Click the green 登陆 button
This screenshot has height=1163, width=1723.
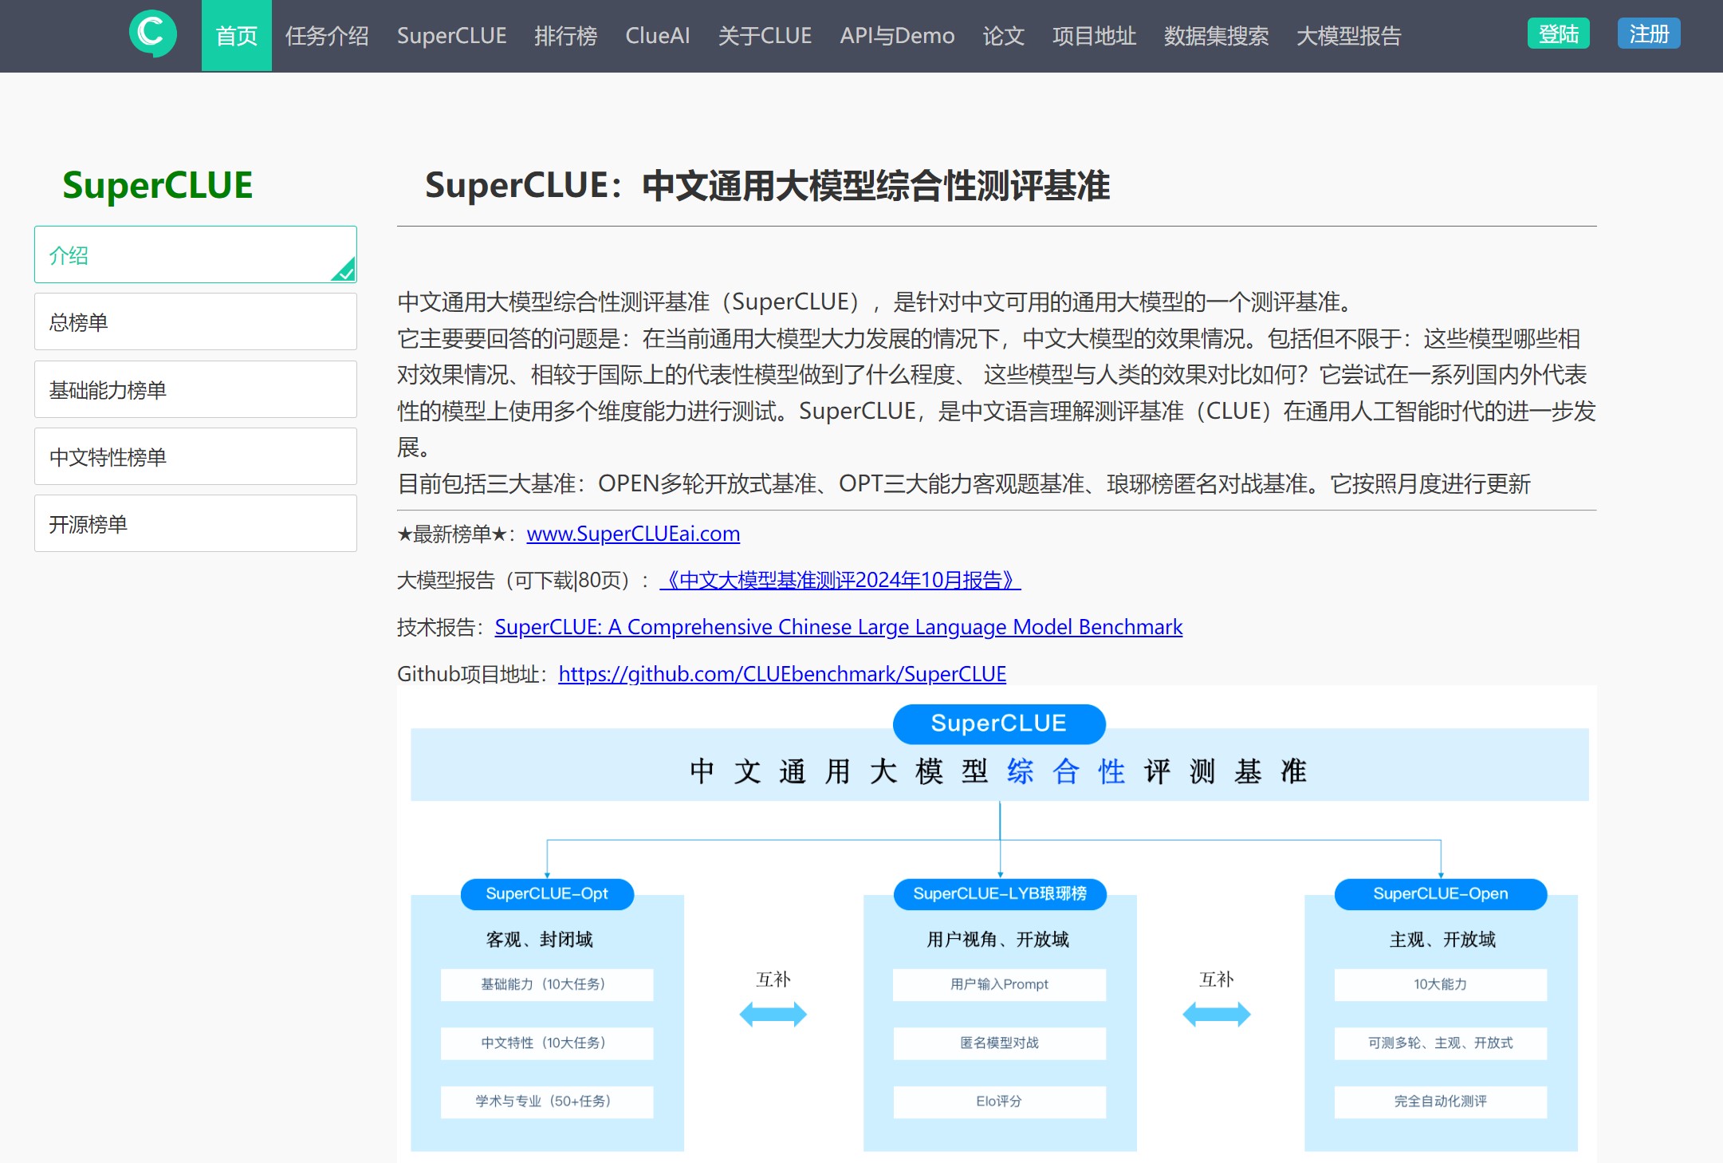pos(1557,34)
